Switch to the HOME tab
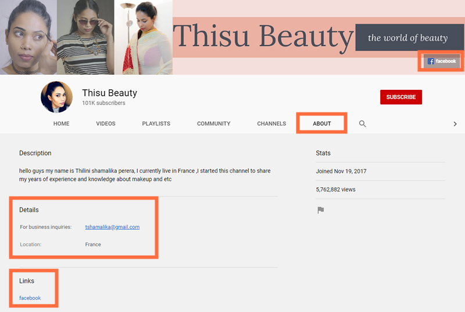465x312 pixels. [x=61, y=124]
